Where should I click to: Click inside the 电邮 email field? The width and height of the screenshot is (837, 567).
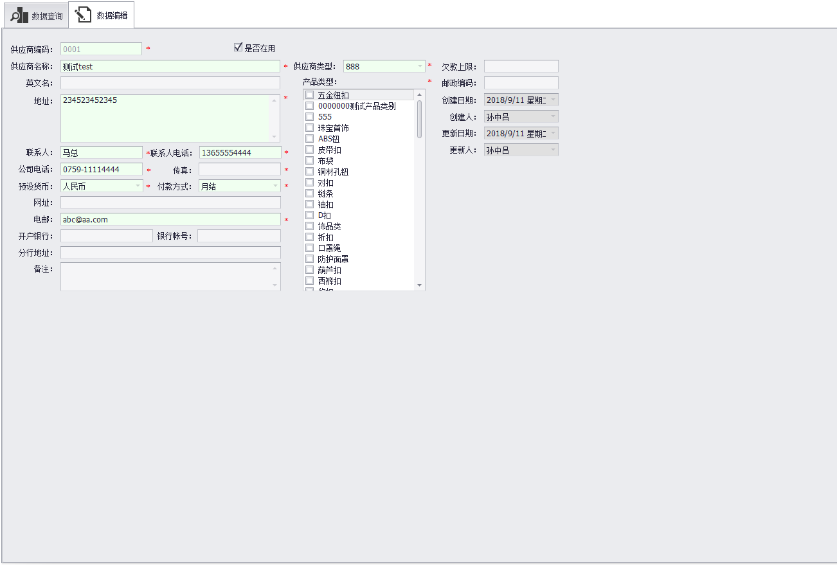[x=170, y=219]
